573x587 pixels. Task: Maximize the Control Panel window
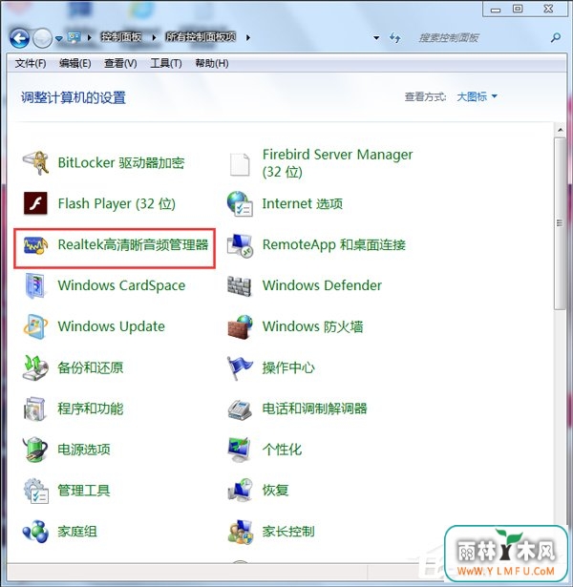tap(518, 9)
